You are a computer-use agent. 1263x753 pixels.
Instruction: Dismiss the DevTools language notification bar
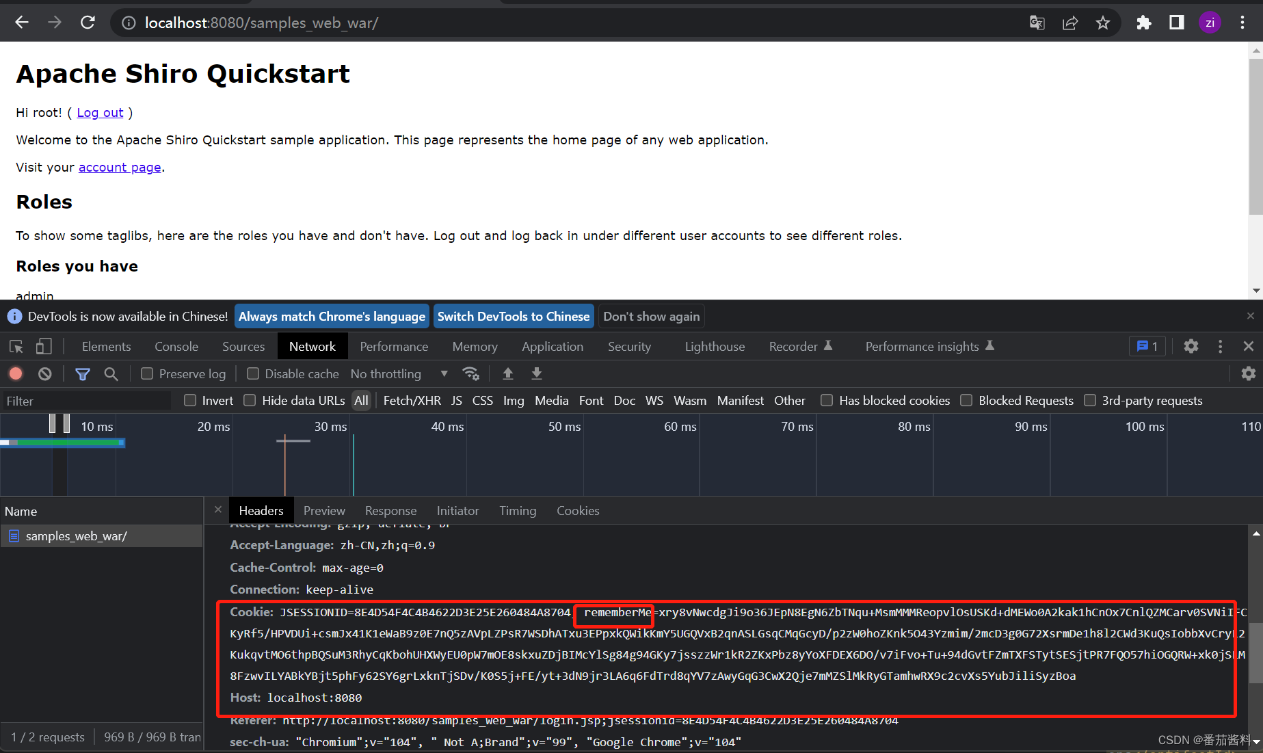tap(1251, 316)
